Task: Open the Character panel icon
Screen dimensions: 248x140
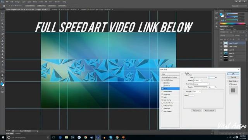Action: click(216, 23)
